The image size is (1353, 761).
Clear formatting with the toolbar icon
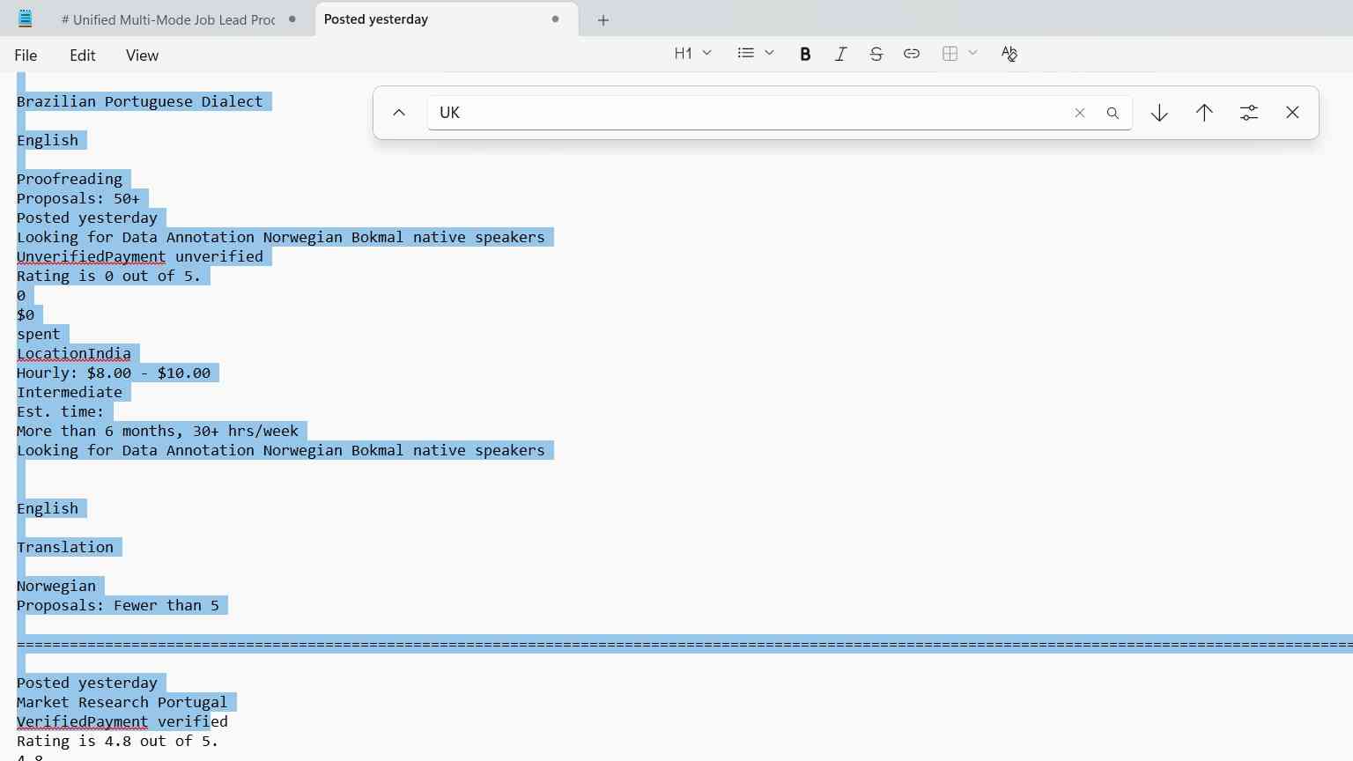point(1009,54)
